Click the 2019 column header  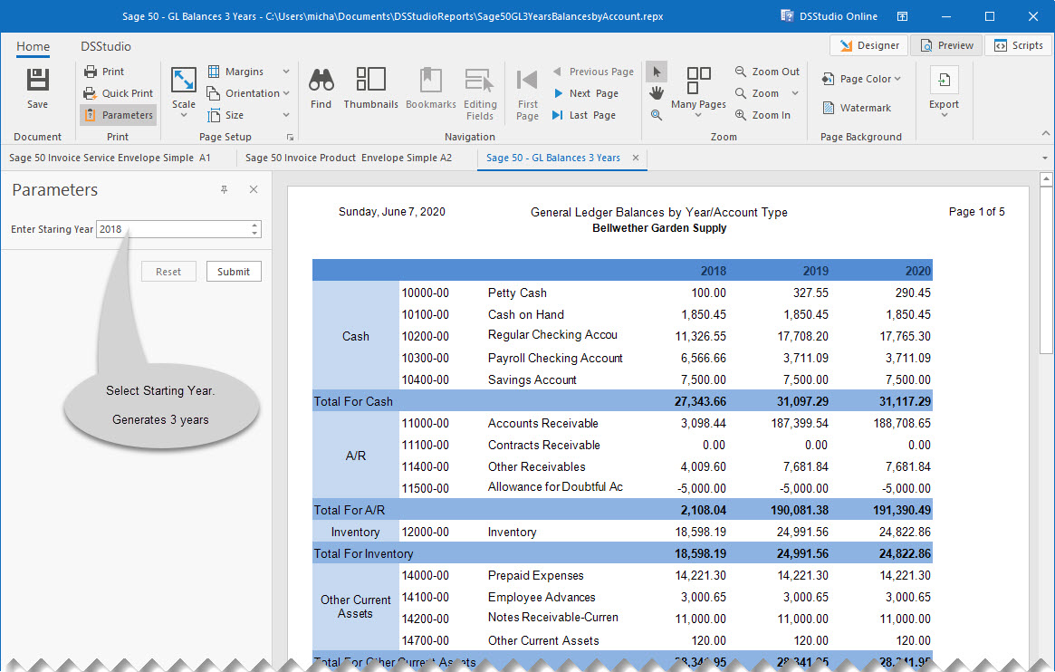(815, 271)
